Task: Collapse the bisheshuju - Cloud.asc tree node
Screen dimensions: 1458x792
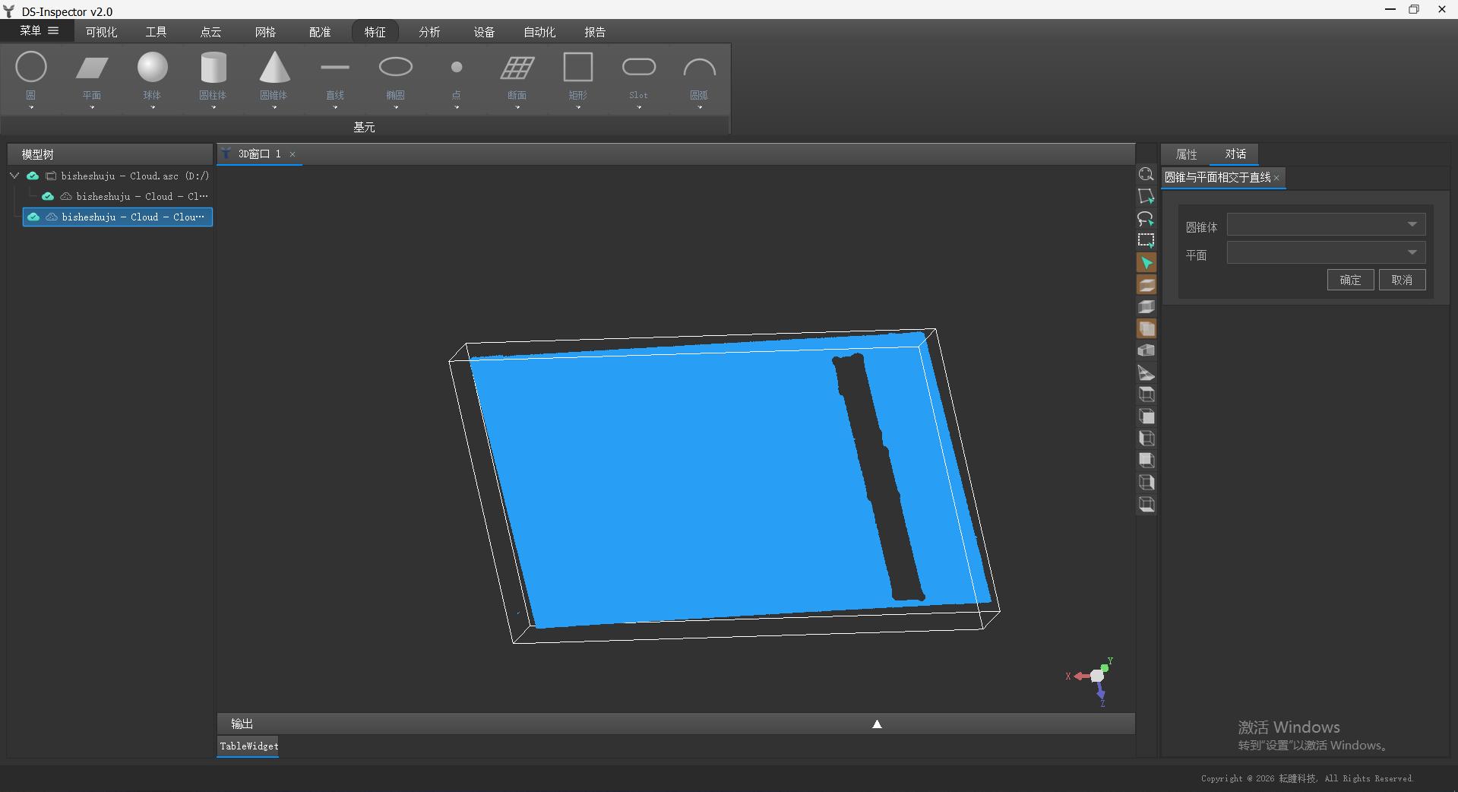Action: 14,176
